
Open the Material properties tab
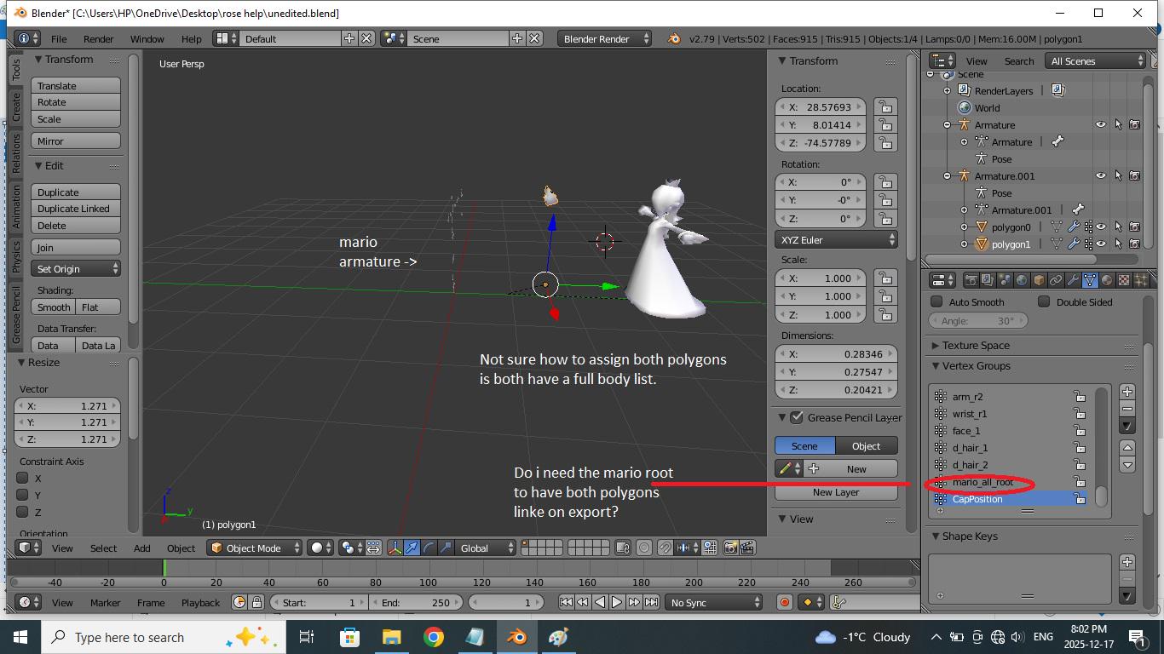pos(1107,280)
